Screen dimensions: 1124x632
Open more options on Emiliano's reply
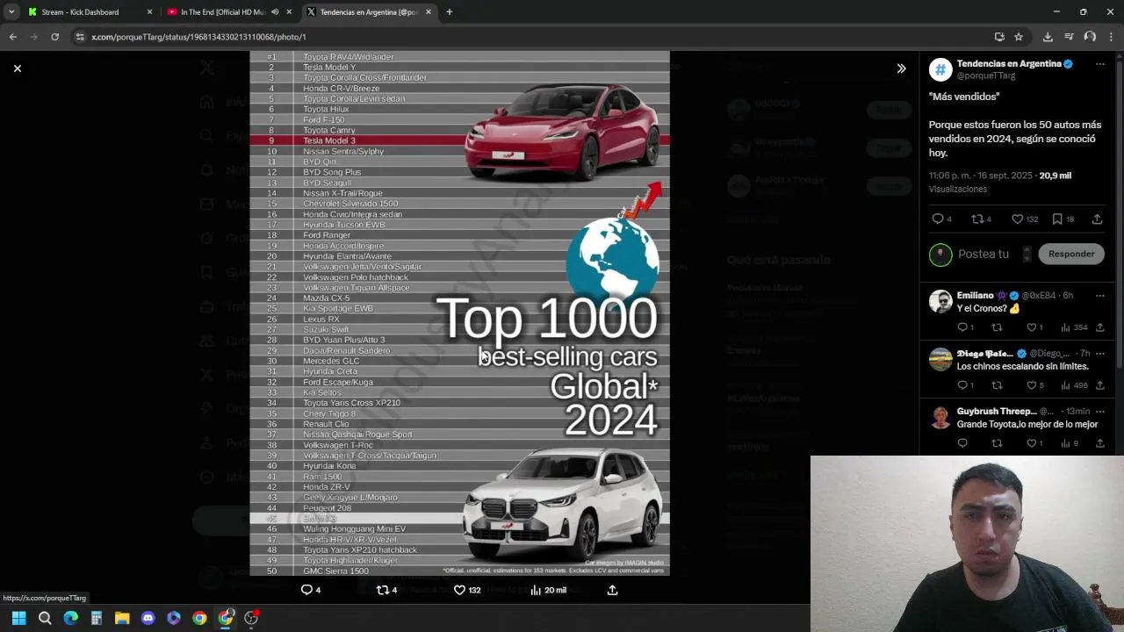point(1099,296)
